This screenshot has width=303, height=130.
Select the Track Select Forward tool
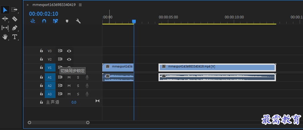[x=14, y=9]
